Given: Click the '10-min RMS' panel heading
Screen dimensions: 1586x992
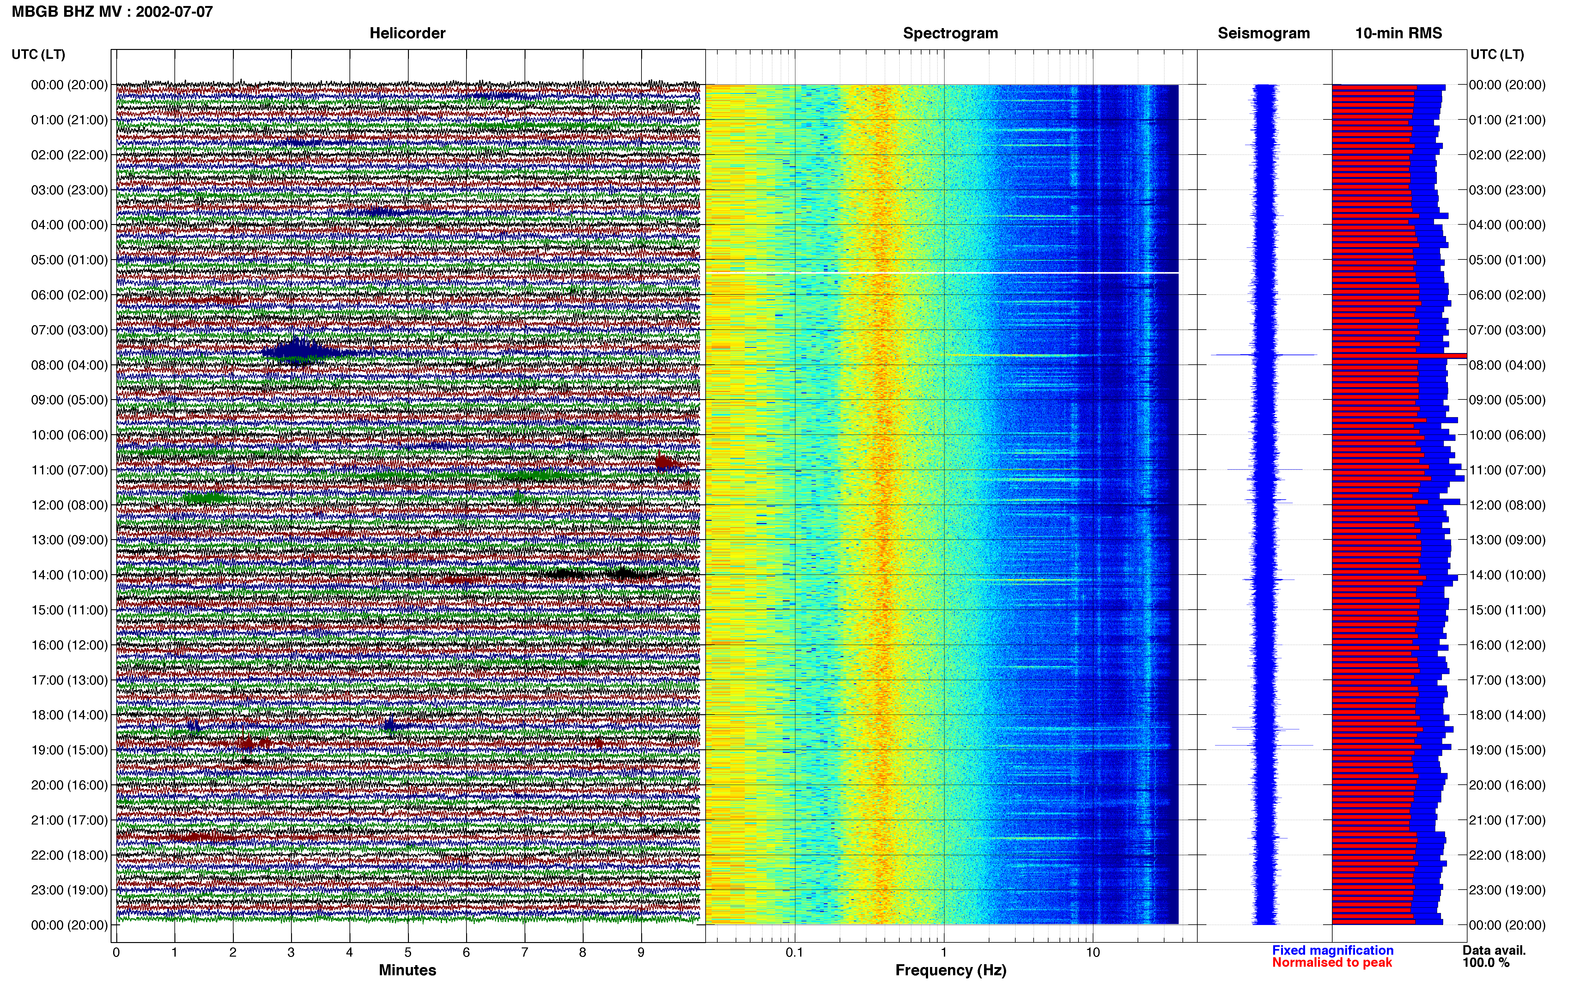Looking at the screenshot, I should tap(1398, 33).
